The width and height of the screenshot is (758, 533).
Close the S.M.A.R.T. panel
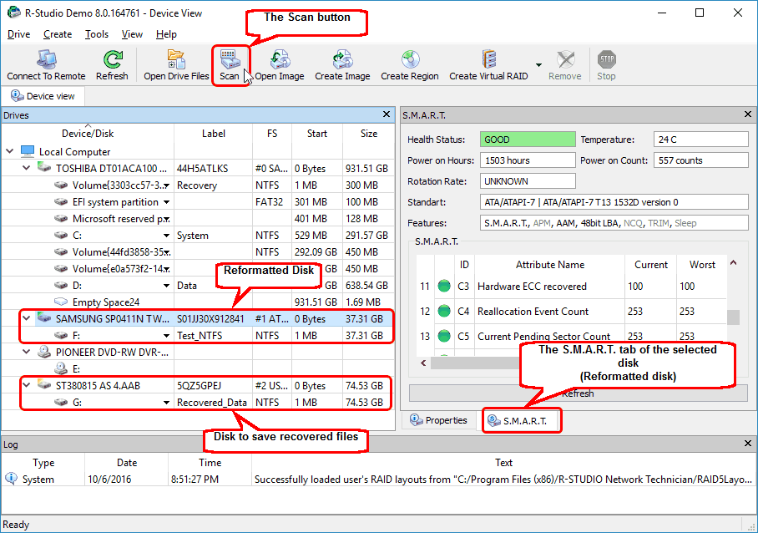[x=748, y=114]
